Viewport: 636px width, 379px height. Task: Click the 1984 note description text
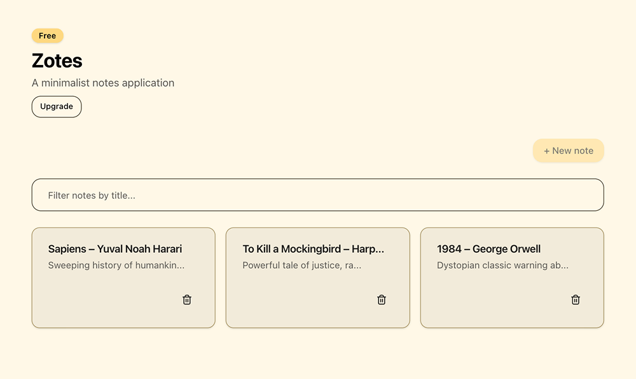click(x=501, y=265)
